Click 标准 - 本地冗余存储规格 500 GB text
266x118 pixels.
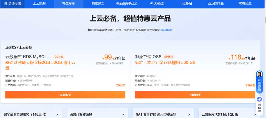[165, 62]
